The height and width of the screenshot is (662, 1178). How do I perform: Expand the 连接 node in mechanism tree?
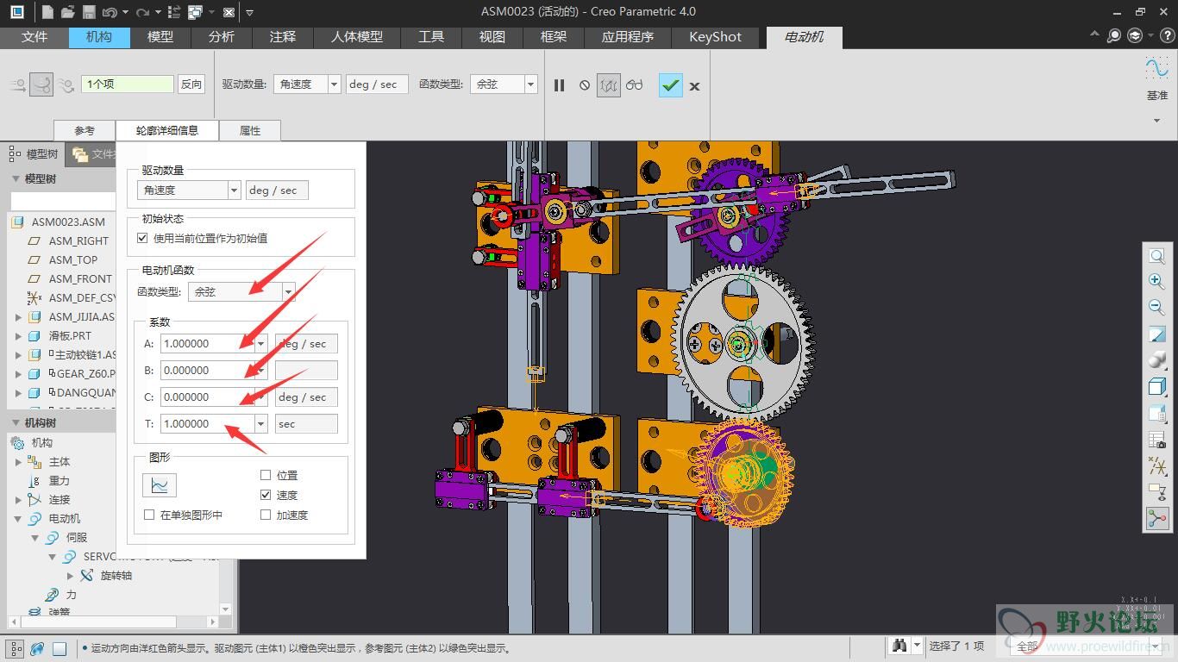19,500
